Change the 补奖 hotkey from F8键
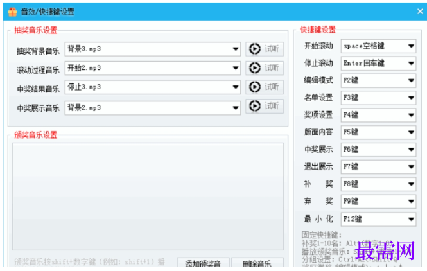 (379, 184)
